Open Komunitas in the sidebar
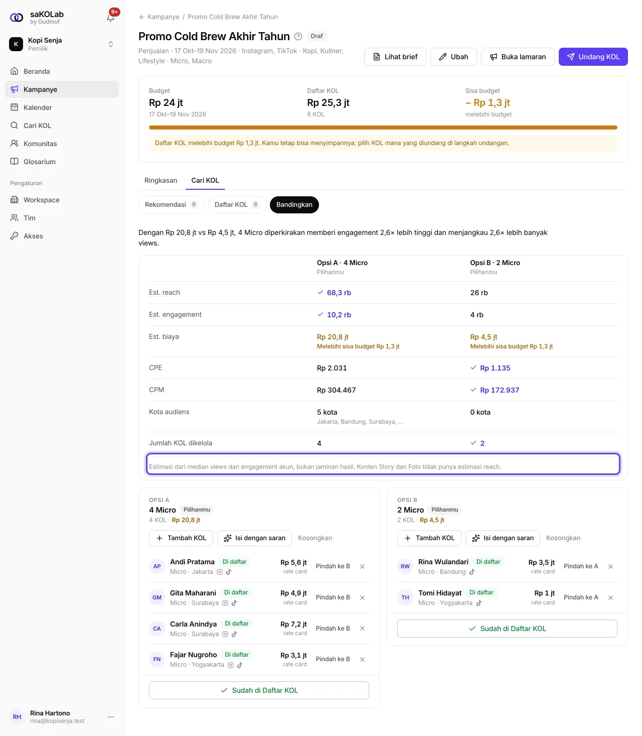 62,144
